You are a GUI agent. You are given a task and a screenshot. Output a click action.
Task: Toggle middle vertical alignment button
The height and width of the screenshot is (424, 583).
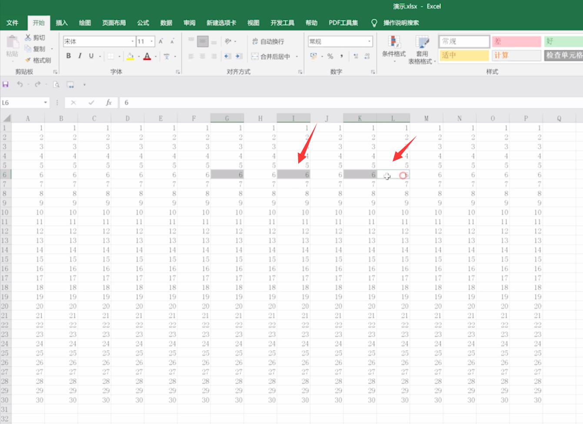pos(203,41)
